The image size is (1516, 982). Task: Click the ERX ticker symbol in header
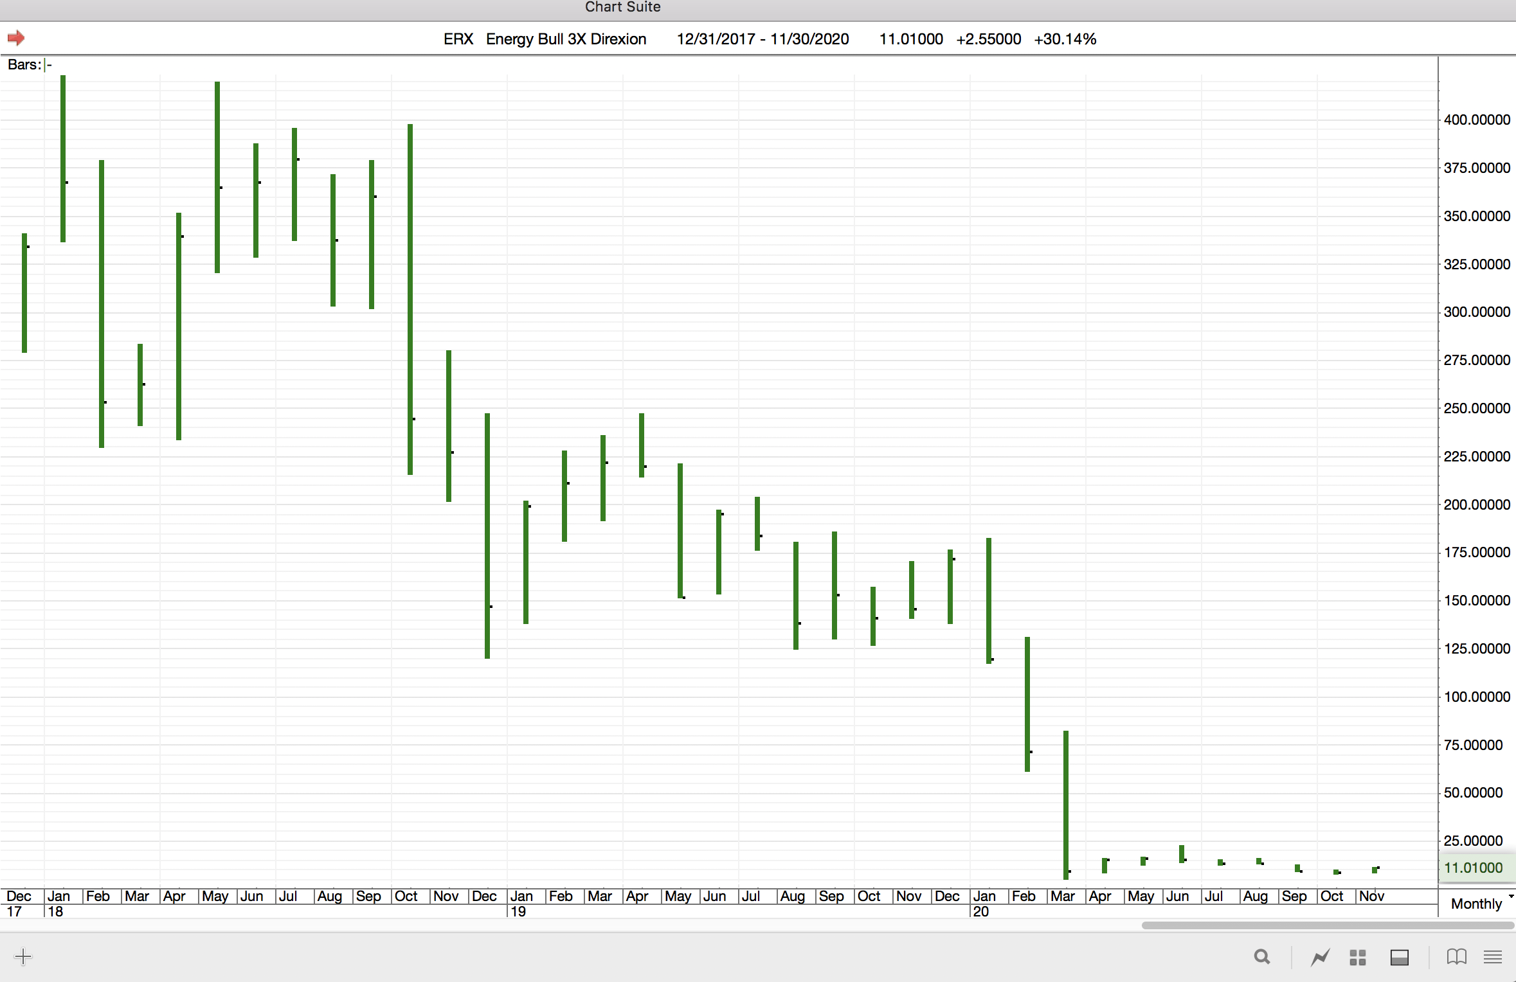point(458,39)
